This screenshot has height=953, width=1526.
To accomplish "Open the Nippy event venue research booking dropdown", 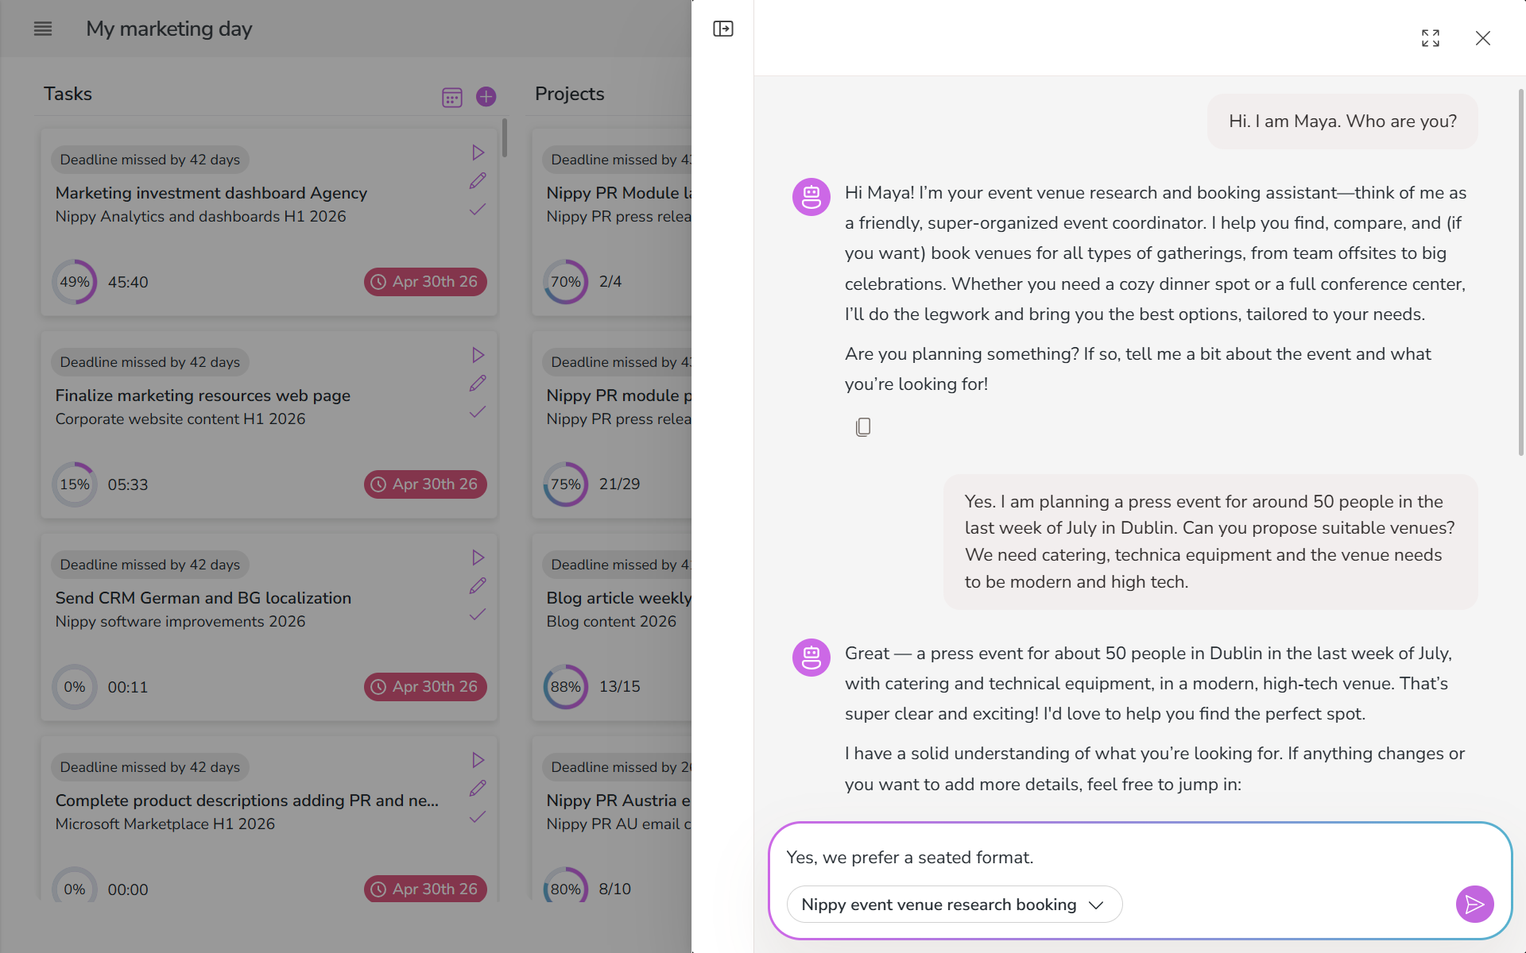I will (x=954, y=905).
